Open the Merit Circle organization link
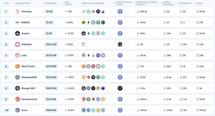The image size is (215, 116). pos(28,66)
